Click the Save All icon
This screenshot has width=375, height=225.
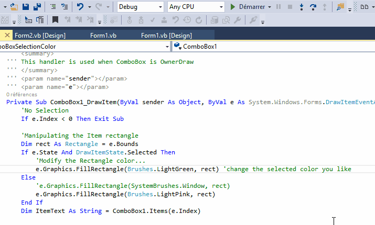point(37,7)
